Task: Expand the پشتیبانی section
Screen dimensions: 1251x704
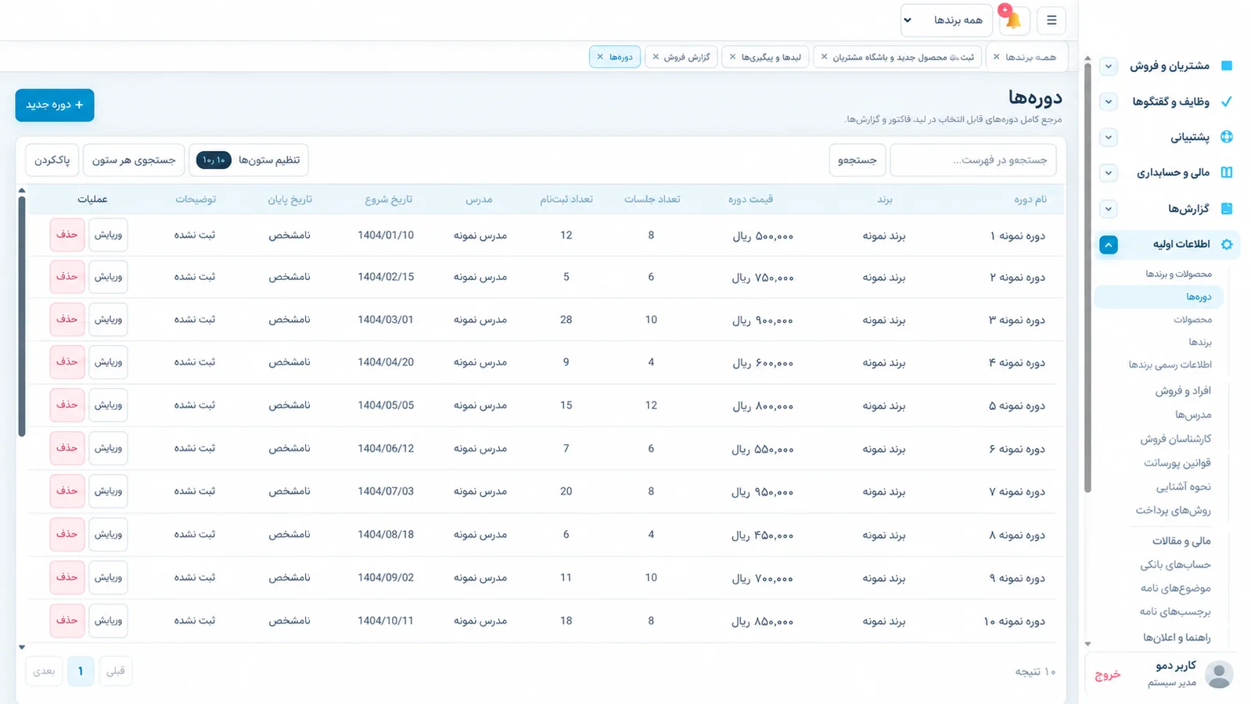Action: (x=1109, y=138)
